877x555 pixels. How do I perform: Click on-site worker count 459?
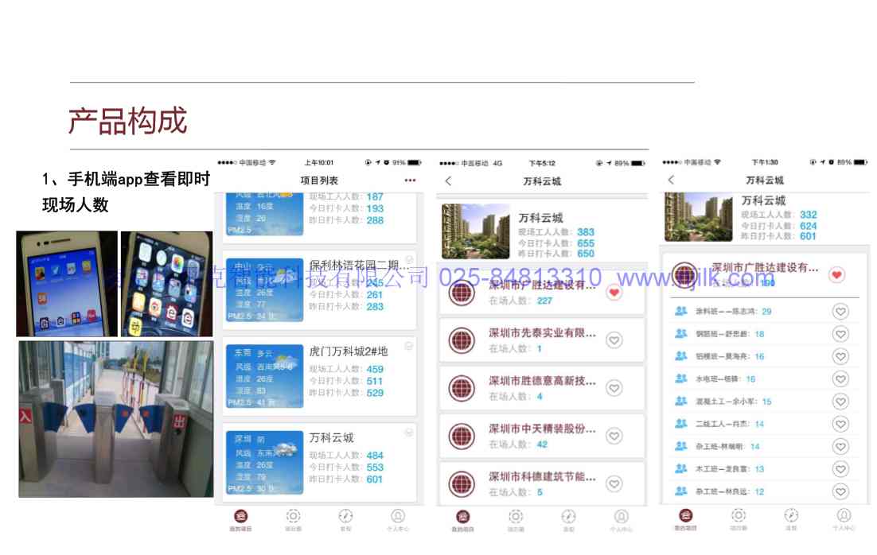pyautogui.click(x=375, y=369)
